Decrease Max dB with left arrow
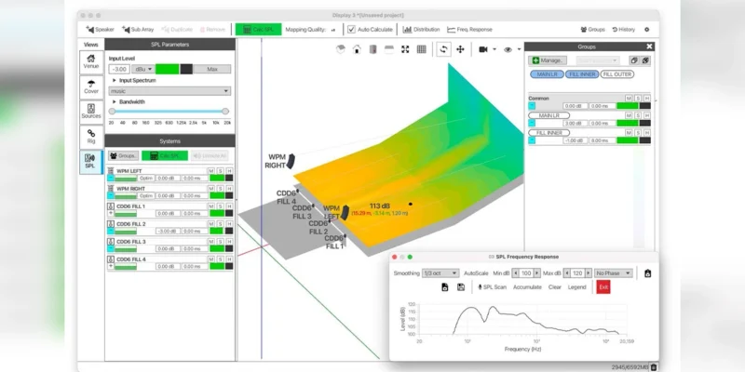This screenshot has width=745, height=372. coord(568,273)
